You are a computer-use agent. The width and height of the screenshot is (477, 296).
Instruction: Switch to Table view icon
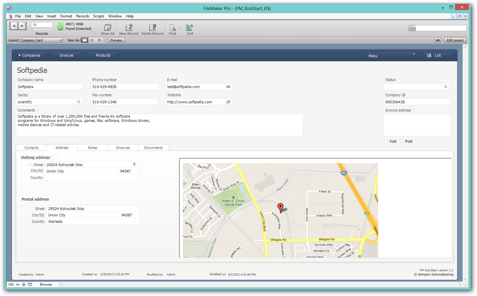(99, 40)
